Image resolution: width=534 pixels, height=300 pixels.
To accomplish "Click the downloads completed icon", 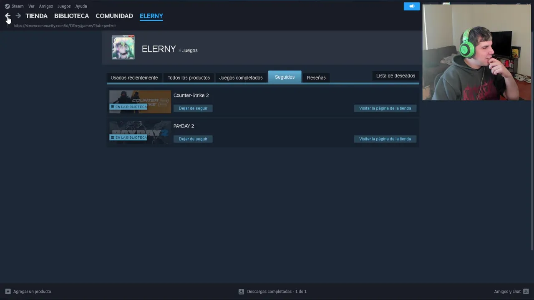I will (x=241, y=291).
